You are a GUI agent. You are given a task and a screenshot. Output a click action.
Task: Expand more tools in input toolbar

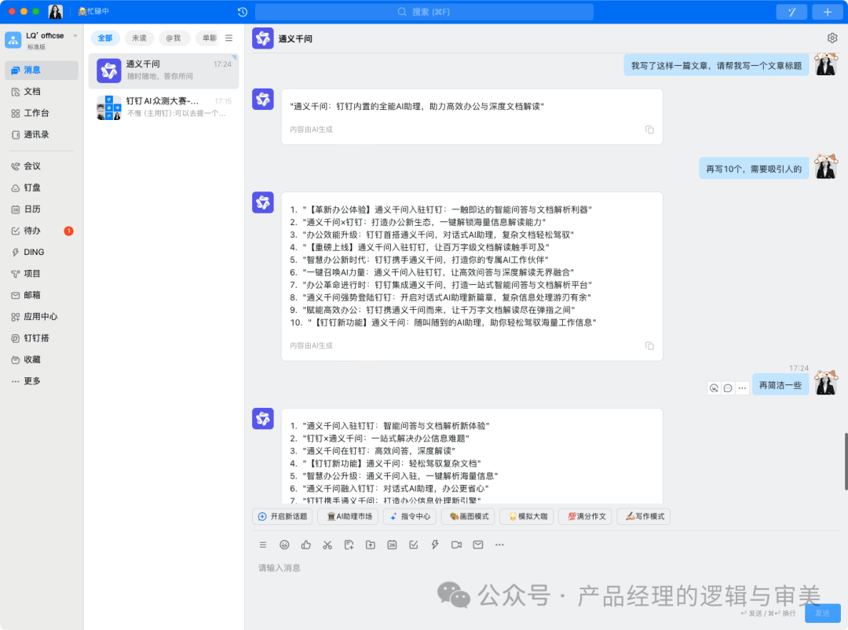tap(499, 545)
